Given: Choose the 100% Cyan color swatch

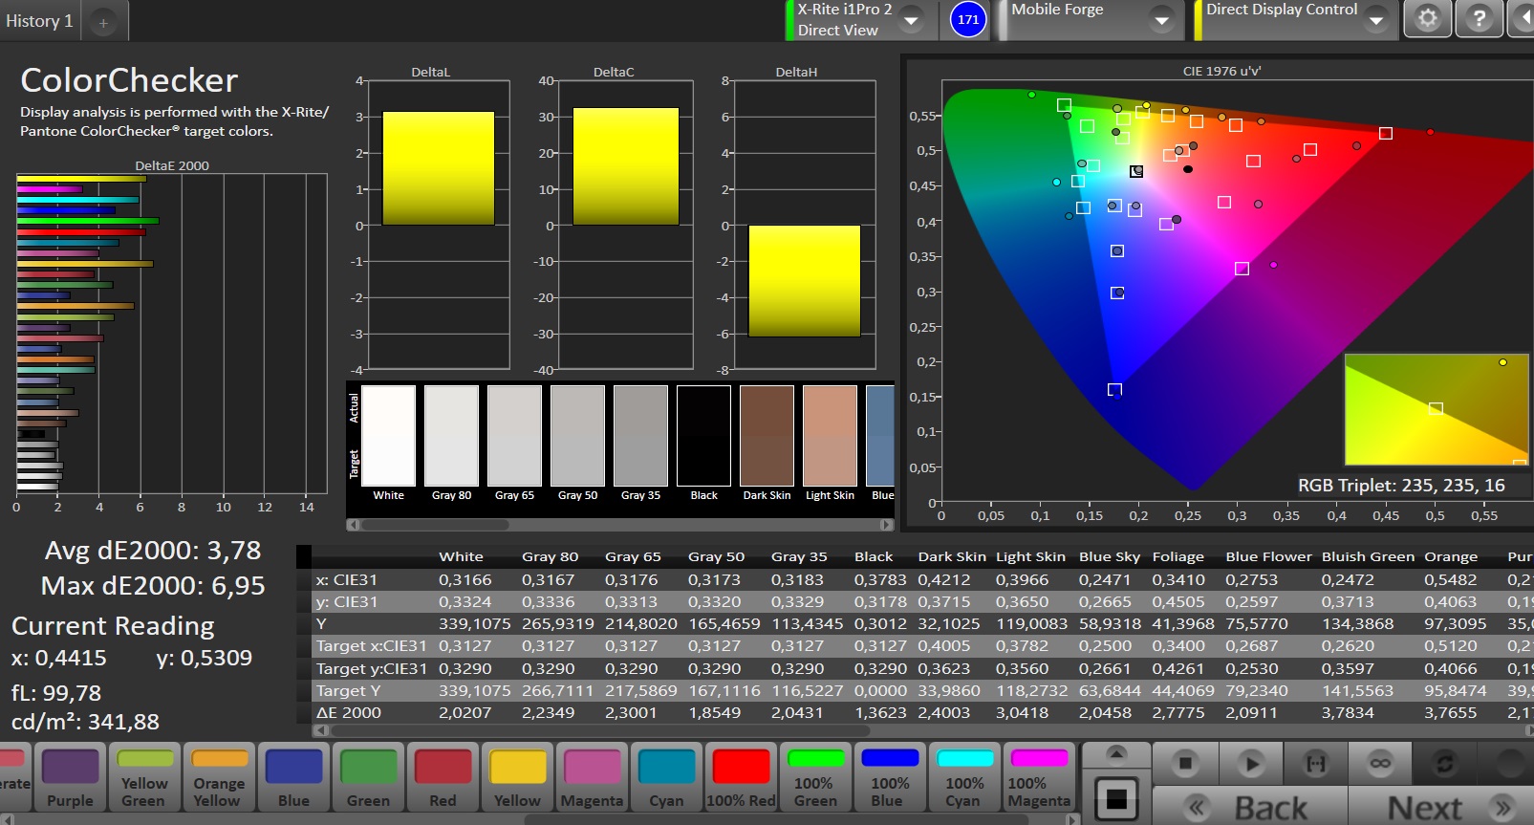Looking at the screenshot, I should click(964, 778).
